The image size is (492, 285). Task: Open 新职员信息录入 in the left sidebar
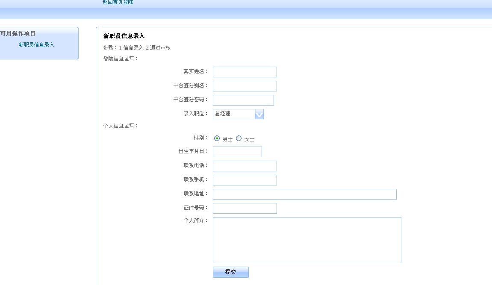36,45
